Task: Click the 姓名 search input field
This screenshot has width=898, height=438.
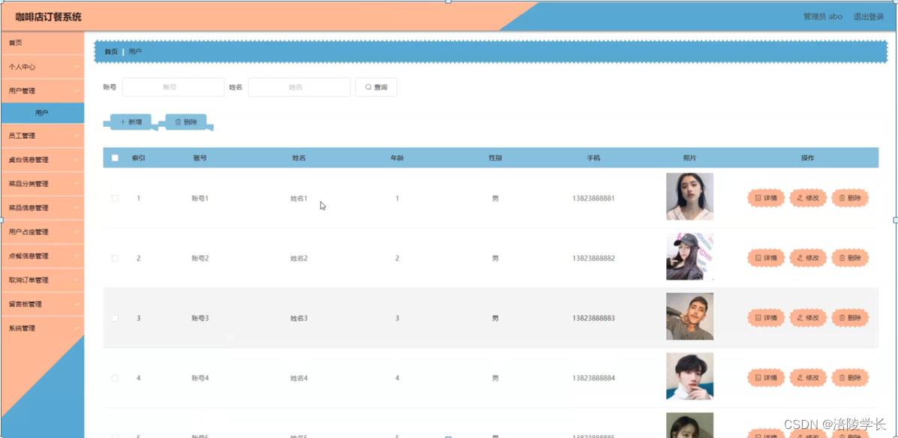Action: click(x=299, y=87)
